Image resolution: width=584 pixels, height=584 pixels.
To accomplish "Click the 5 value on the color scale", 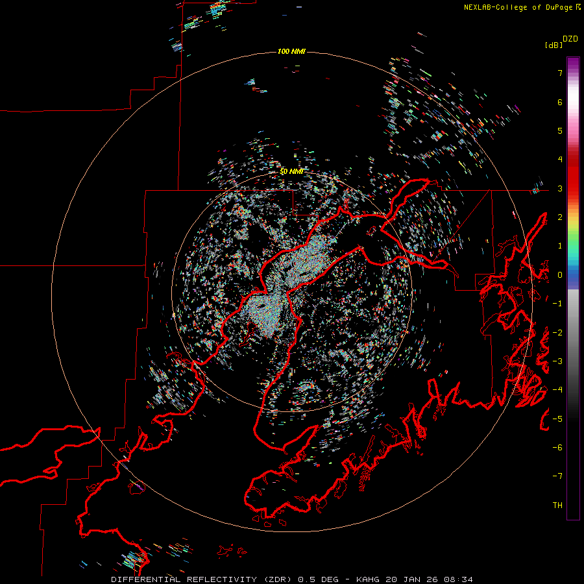I will coord(560,130).
